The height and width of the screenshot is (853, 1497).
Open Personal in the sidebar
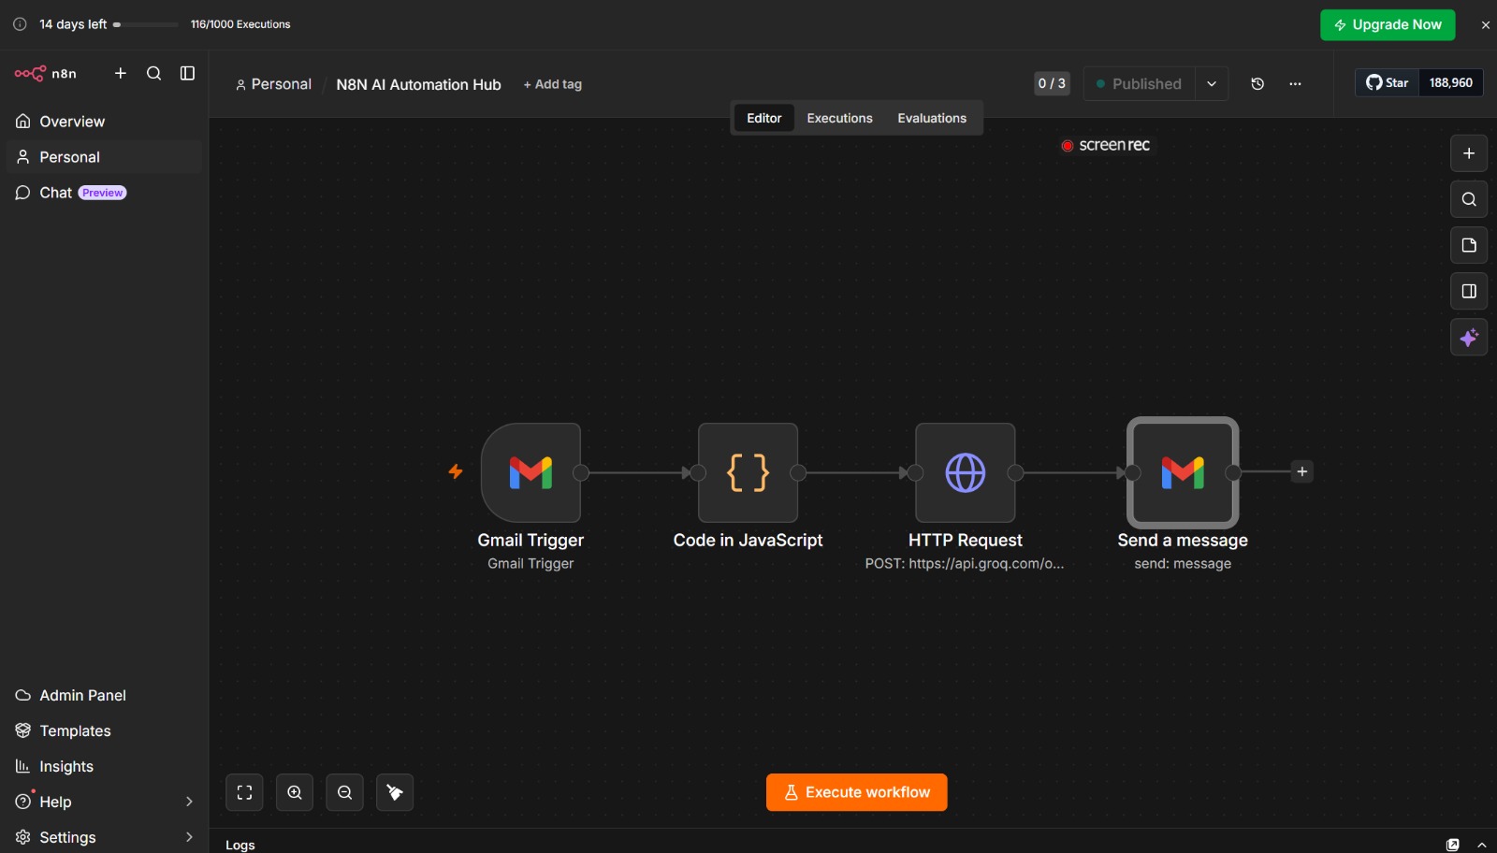pyautogui.click(x=104, y=157)
